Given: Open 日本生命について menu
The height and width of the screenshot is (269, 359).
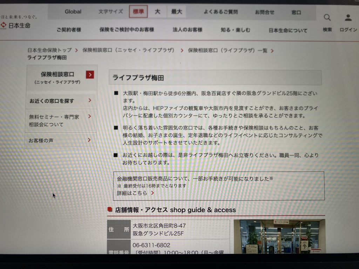Looking at the screenshot, I should tap(288, 30).
